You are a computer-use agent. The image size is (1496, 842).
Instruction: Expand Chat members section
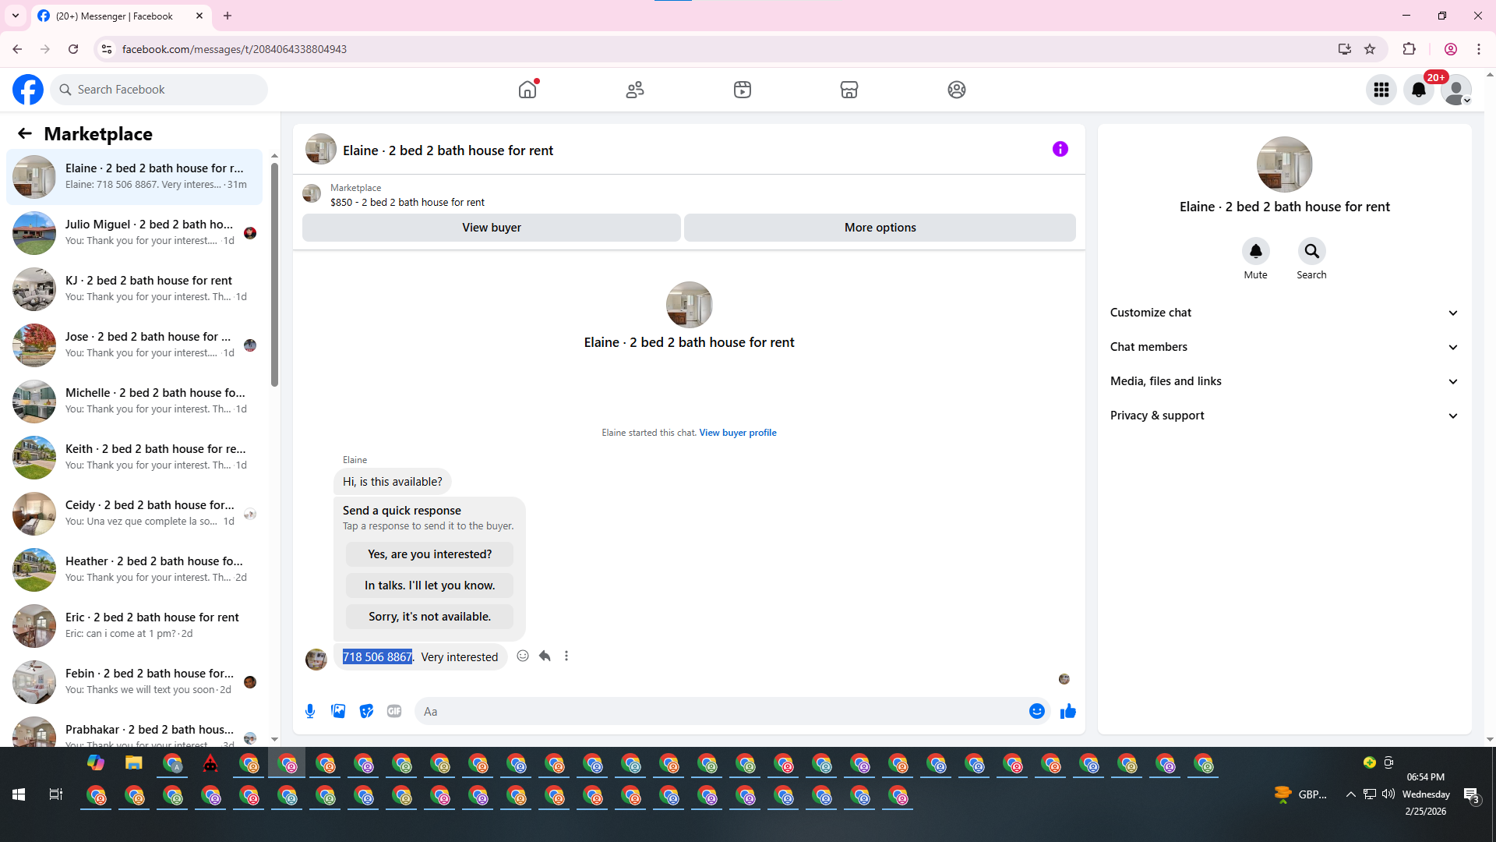pos(1284,347)
